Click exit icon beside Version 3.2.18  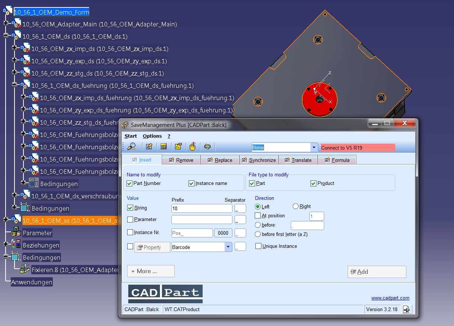[407, 309]
